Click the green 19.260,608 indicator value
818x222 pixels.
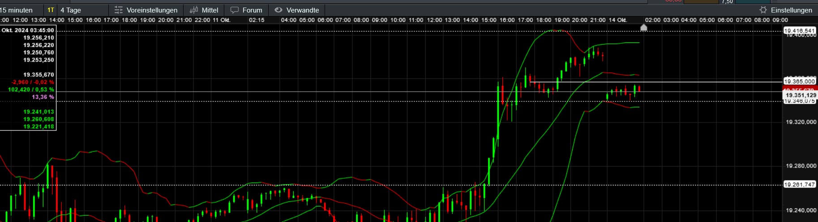pyautogui.click(x=39, y=119)
